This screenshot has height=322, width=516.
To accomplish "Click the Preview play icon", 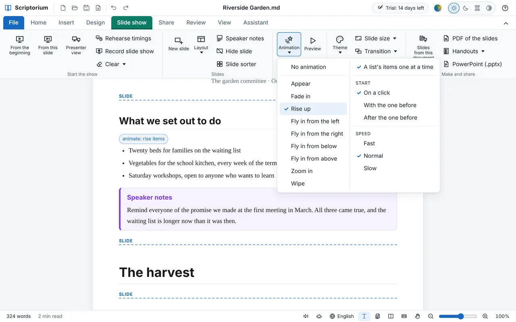I will (312, 44).
